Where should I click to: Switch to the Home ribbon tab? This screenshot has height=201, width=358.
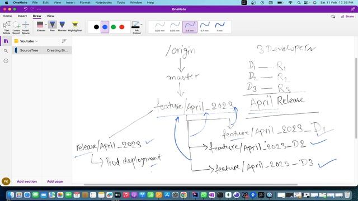7,16
